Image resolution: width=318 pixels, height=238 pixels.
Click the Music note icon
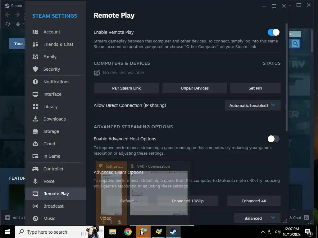35,218
